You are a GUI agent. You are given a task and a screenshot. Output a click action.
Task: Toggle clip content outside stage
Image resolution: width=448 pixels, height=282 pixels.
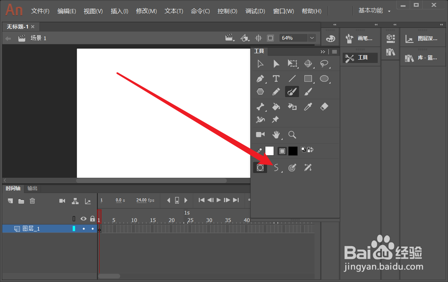click(270, 38)
